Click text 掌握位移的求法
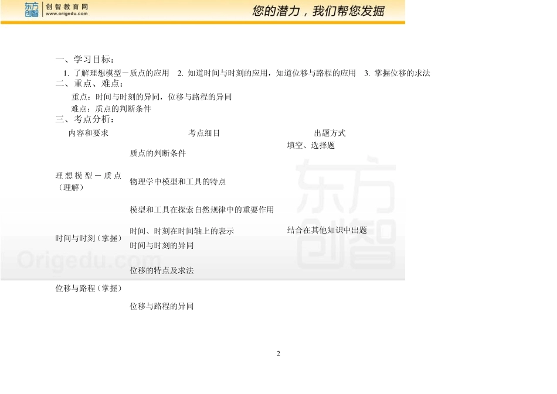This screenshot has width=557, height=394. [402, 73]
